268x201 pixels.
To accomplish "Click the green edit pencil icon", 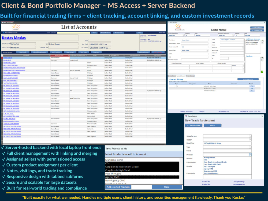I will pos(262,72).
